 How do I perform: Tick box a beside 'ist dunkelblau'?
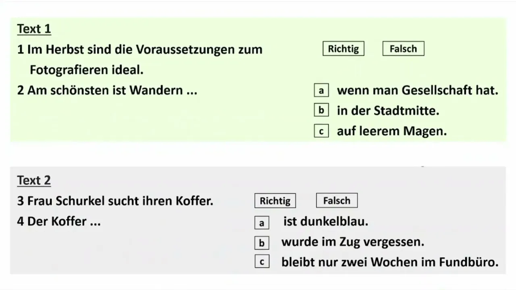(x=262, y=223)
